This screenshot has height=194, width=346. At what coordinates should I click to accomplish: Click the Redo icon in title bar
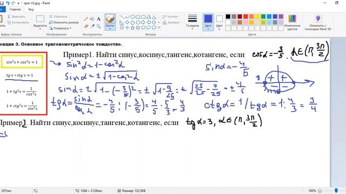click(x=14, y=3)
